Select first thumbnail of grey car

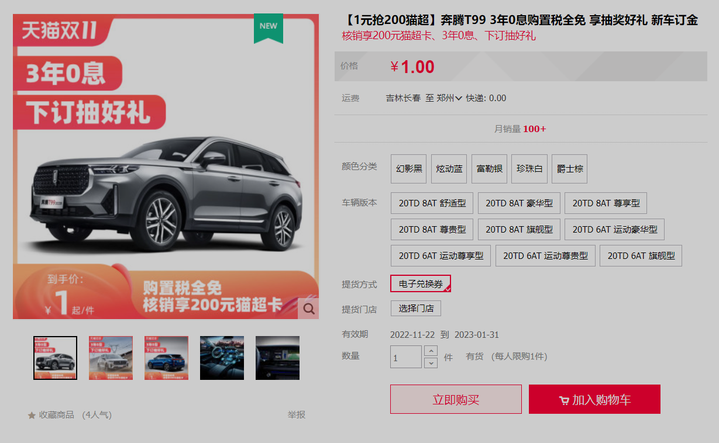pos(55,358)
